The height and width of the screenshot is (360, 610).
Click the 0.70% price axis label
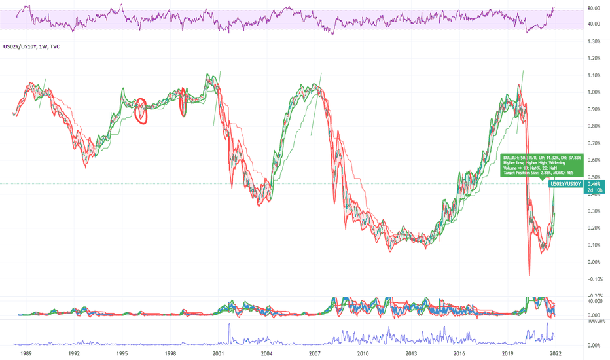click(594, 143)
